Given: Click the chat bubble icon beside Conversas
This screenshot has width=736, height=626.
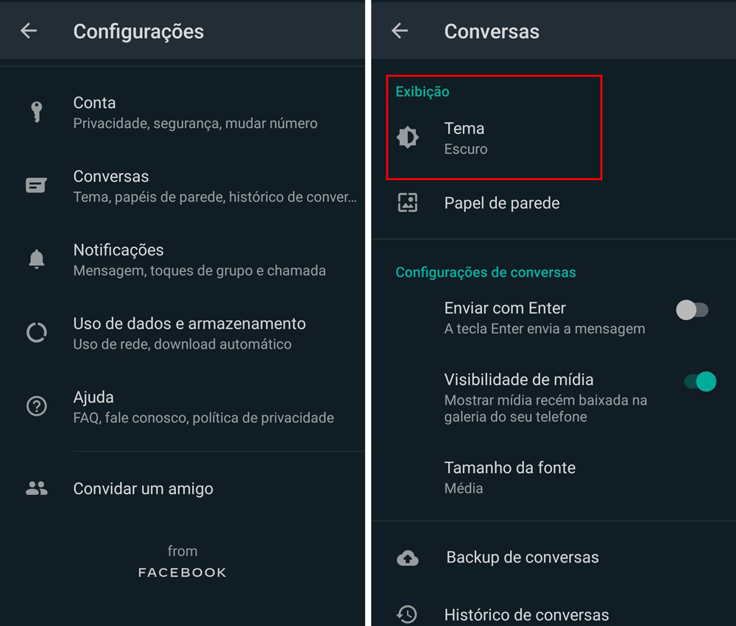Looking at the screenshot, I should click(36, 185).
